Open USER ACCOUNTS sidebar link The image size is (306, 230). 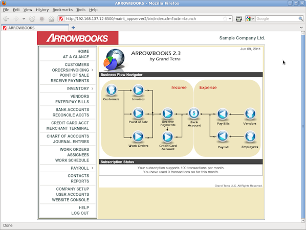point(73,194)
